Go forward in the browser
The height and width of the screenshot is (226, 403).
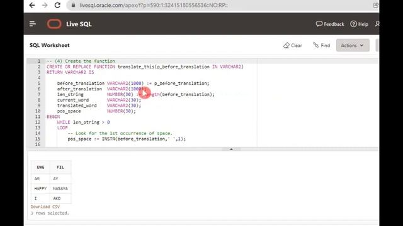[45, 5]
